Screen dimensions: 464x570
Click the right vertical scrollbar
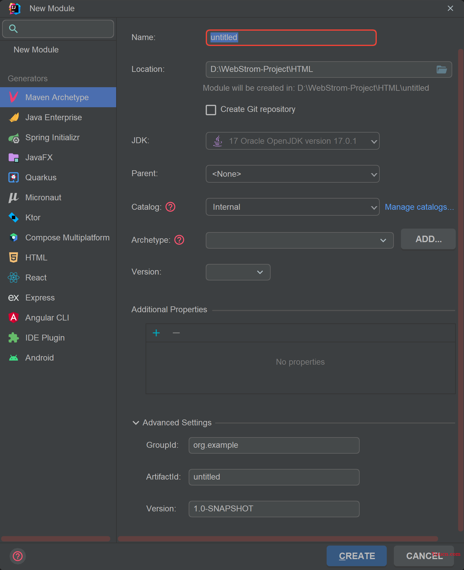[461, 290]
